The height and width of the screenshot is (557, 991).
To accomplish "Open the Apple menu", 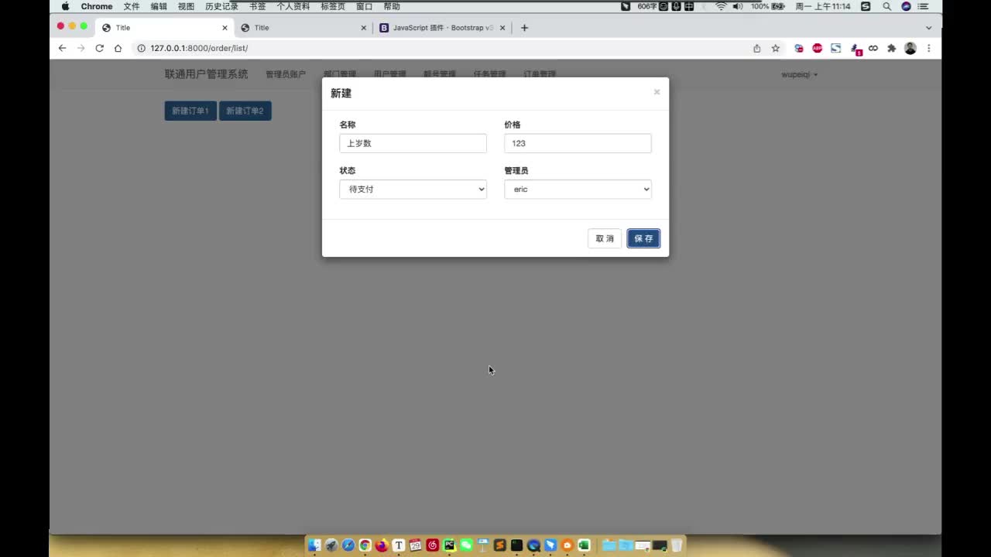I will pyautogui.click(x=65, y=6).
